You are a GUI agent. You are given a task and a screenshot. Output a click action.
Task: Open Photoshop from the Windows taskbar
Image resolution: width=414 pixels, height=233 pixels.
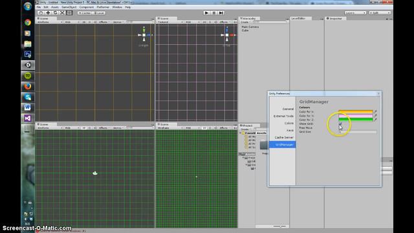(x=28, y=54)
